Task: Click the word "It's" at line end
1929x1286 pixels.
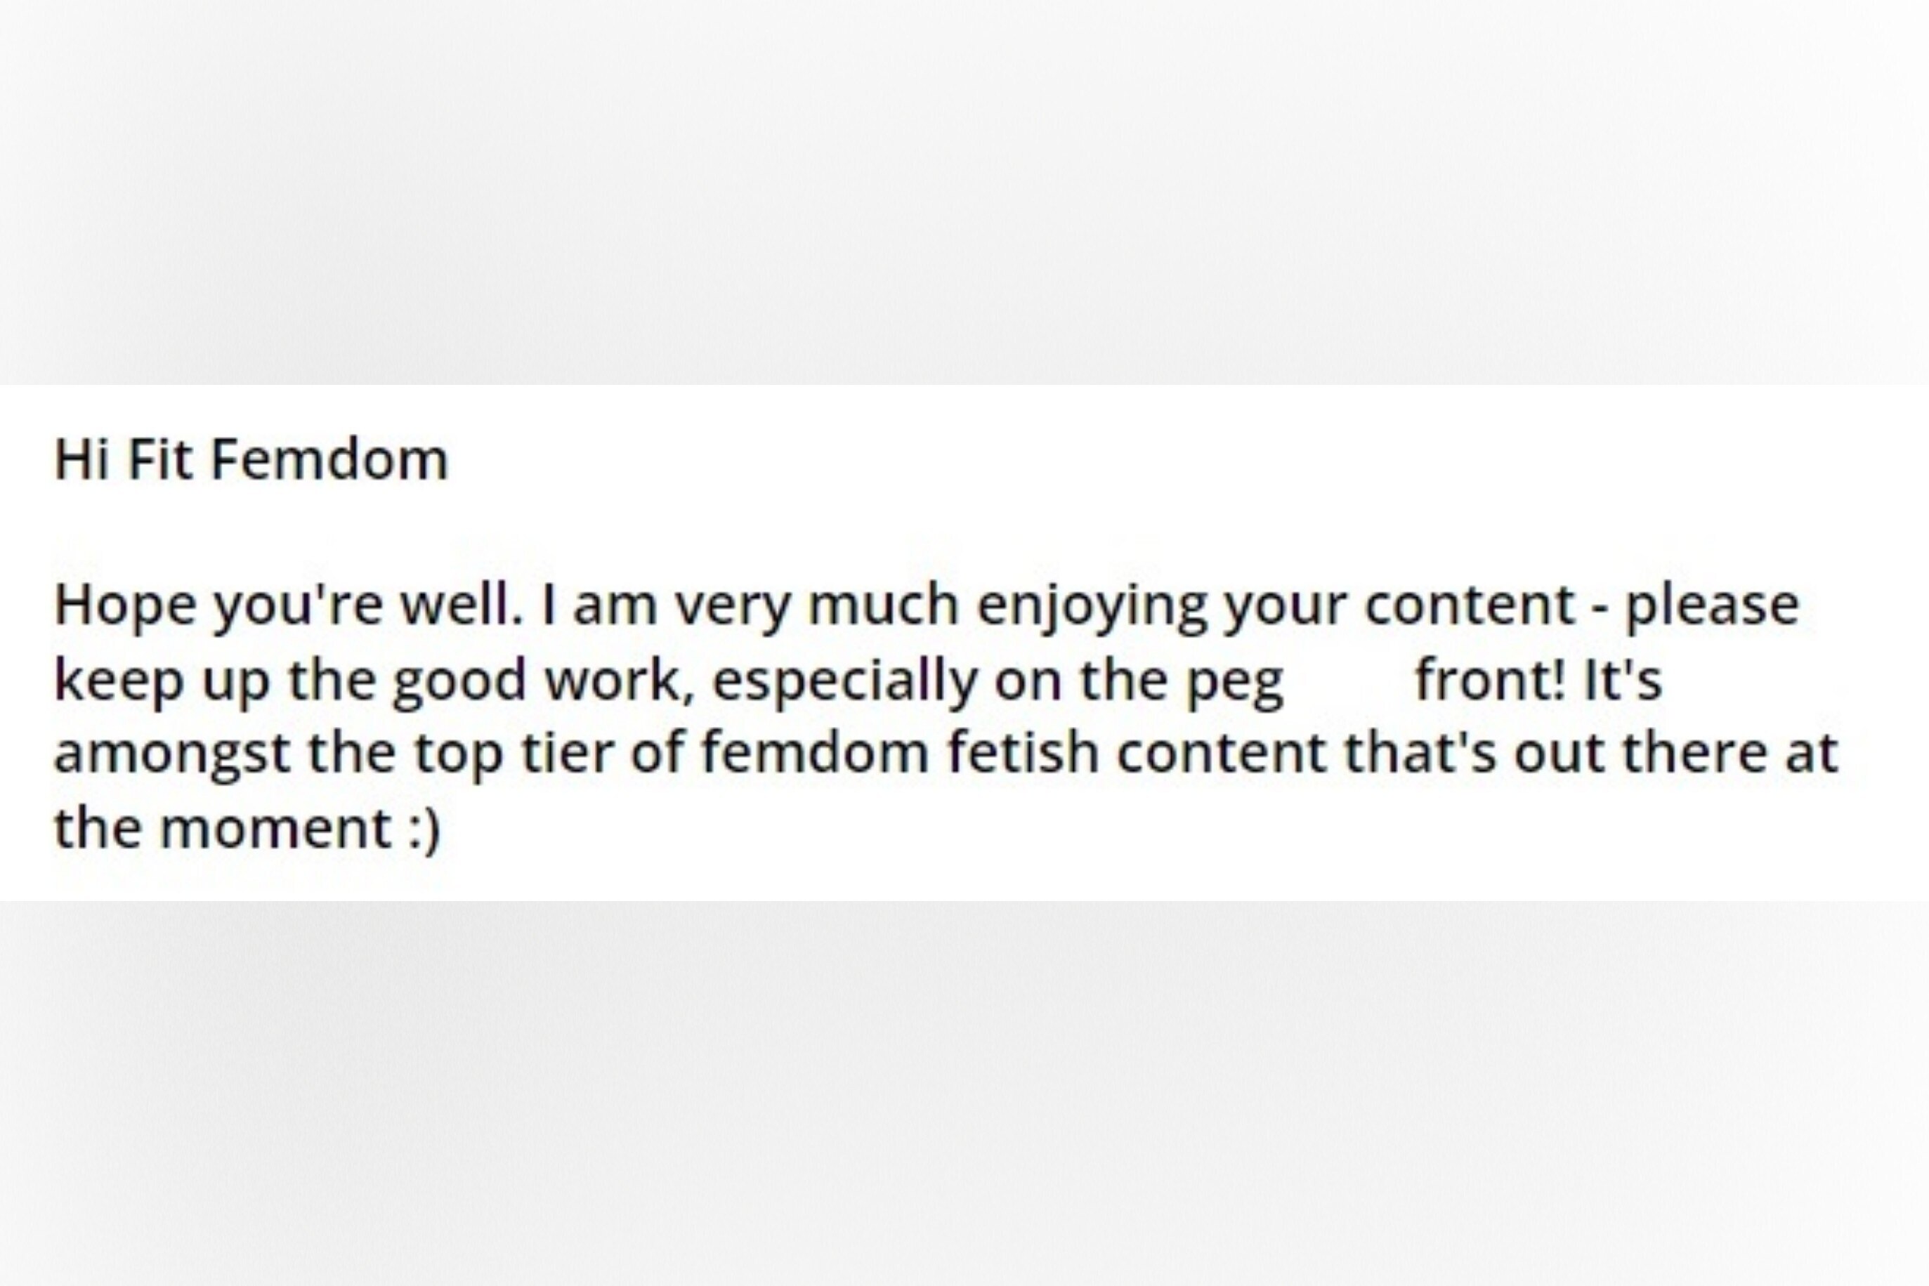Action: coord(1622,681)
